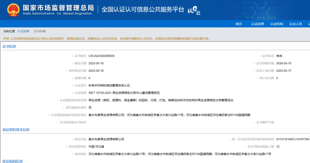Click expiry date 2028-05-15
The width and height of the screenshot is (310, 163).
(x=284, y=63)
